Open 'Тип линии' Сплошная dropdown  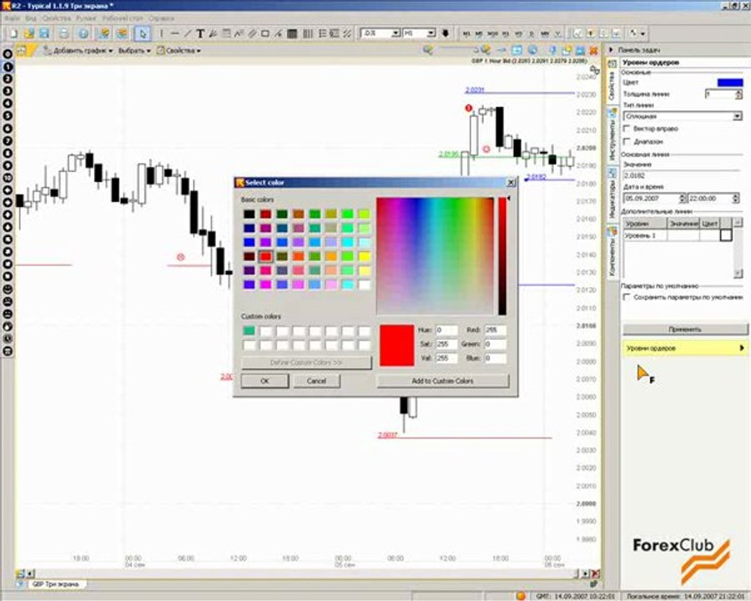683,116
